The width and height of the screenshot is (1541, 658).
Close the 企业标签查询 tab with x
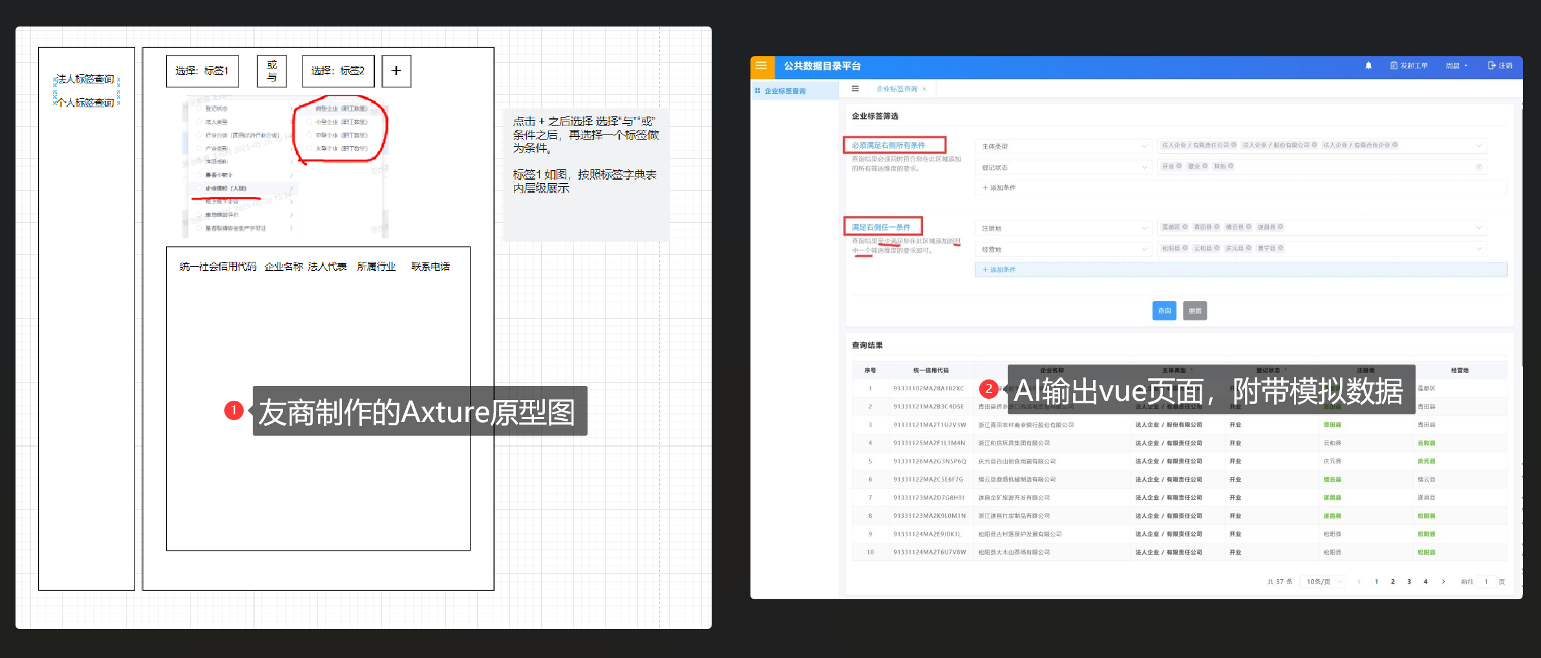pyautogui.click(x=924, y=89)
